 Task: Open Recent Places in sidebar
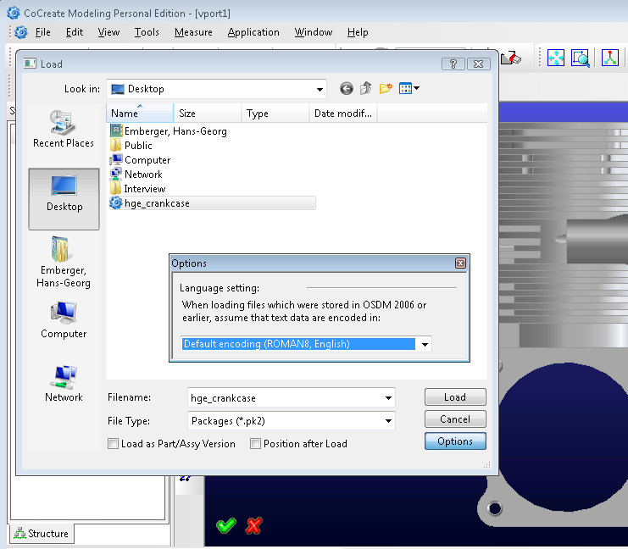[x=64, y=129]
